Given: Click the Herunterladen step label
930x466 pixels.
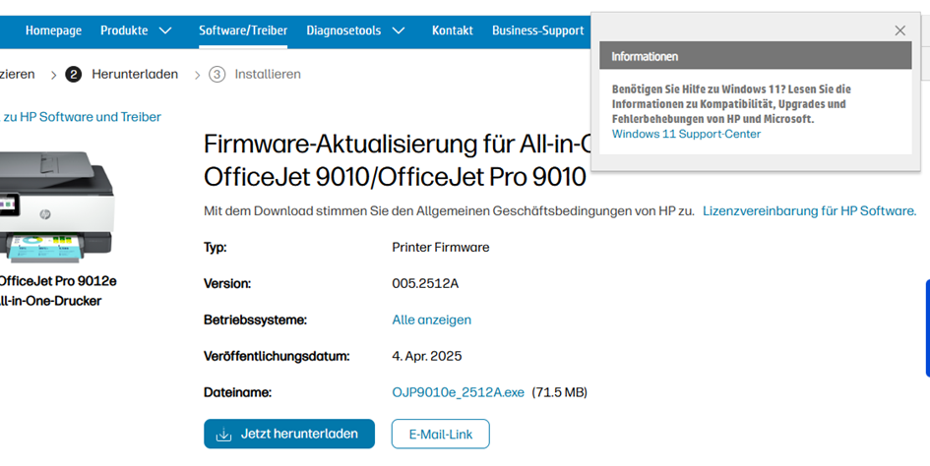Looking at the screenshot, I should [x=135, y=74].
